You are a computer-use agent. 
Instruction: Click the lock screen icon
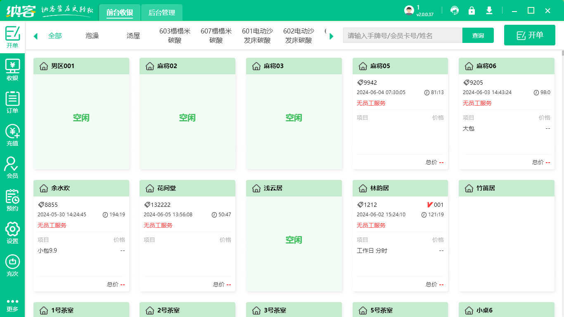click(472, 10)
